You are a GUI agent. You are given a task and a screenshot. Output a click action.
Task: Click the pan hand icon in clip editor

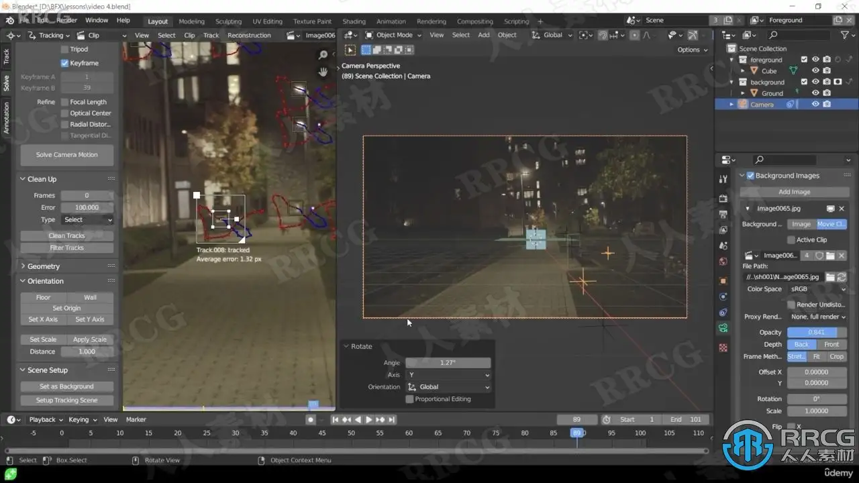pos(323,71)
